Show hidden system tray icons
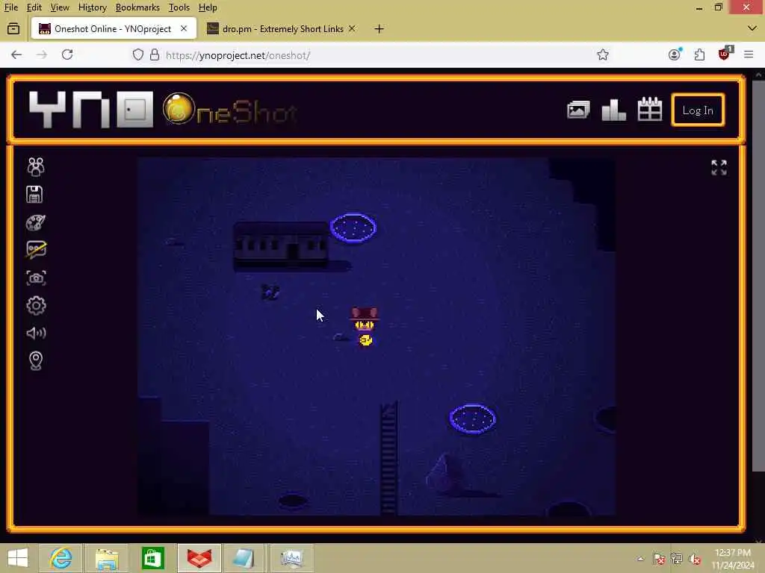Viewport: 765px width, 573px height. click(640, 559)
